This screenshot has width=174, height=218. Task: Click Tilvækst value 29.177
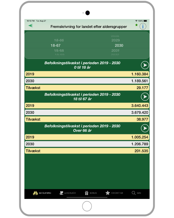click(142, 88)
